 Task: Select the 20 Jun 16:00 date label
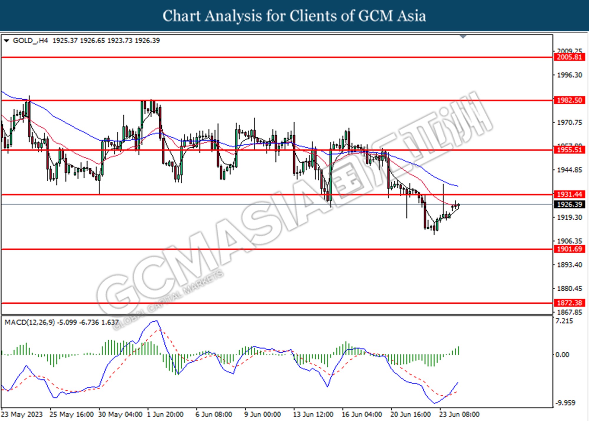(411, 415)
